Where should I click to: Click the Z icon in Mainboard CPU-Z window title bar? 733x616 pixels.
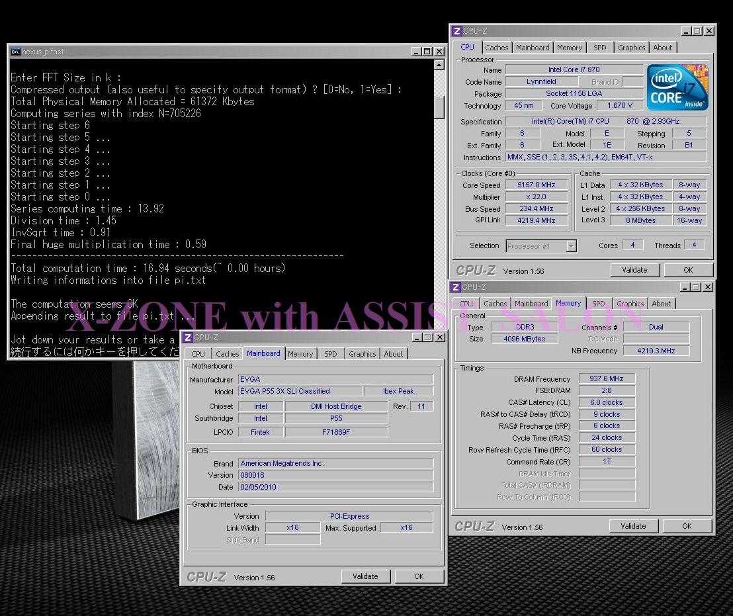point(187,337)
